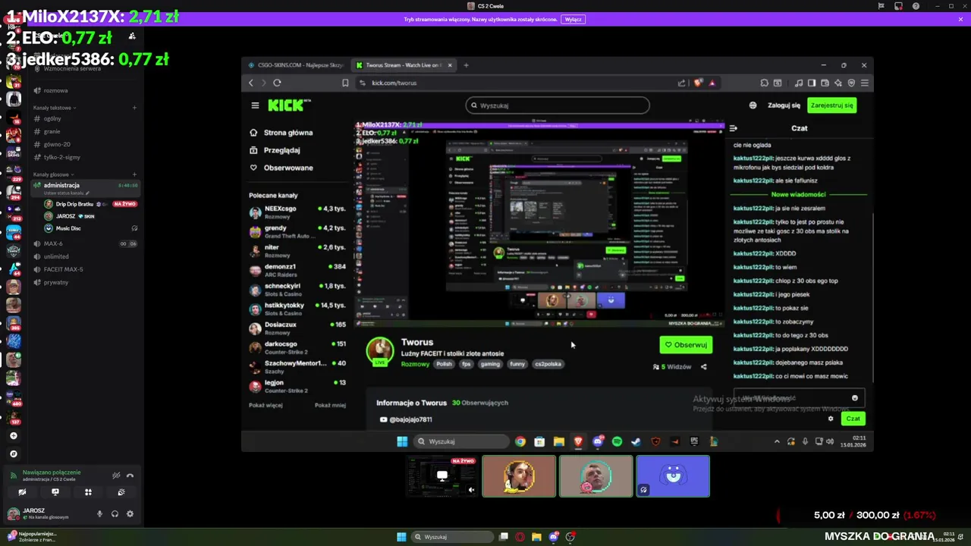
Task: Select the cs2polska stream tag
Action: [548, 364]
